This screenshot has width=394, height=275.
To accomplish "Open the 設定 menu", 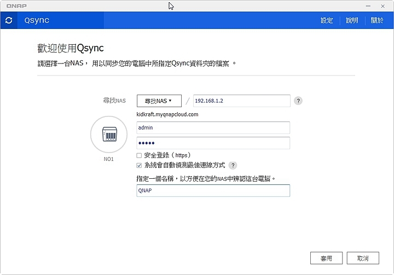I will pyautogui.click(x=327, y=20).
